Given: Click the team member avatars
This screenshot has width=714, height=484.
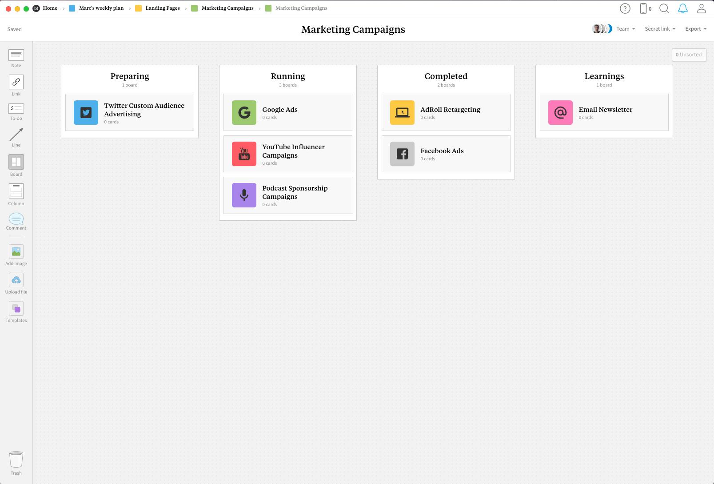Looking at the screenshot, I should pyautogui.click(x=602, y=29).
